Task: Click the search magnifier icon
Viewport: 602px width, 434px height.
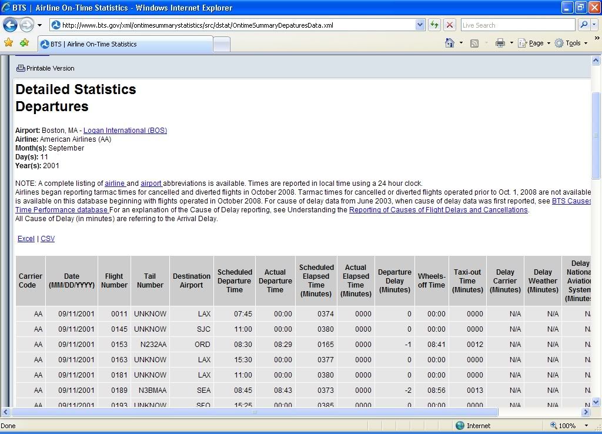Action: [584, 25]
